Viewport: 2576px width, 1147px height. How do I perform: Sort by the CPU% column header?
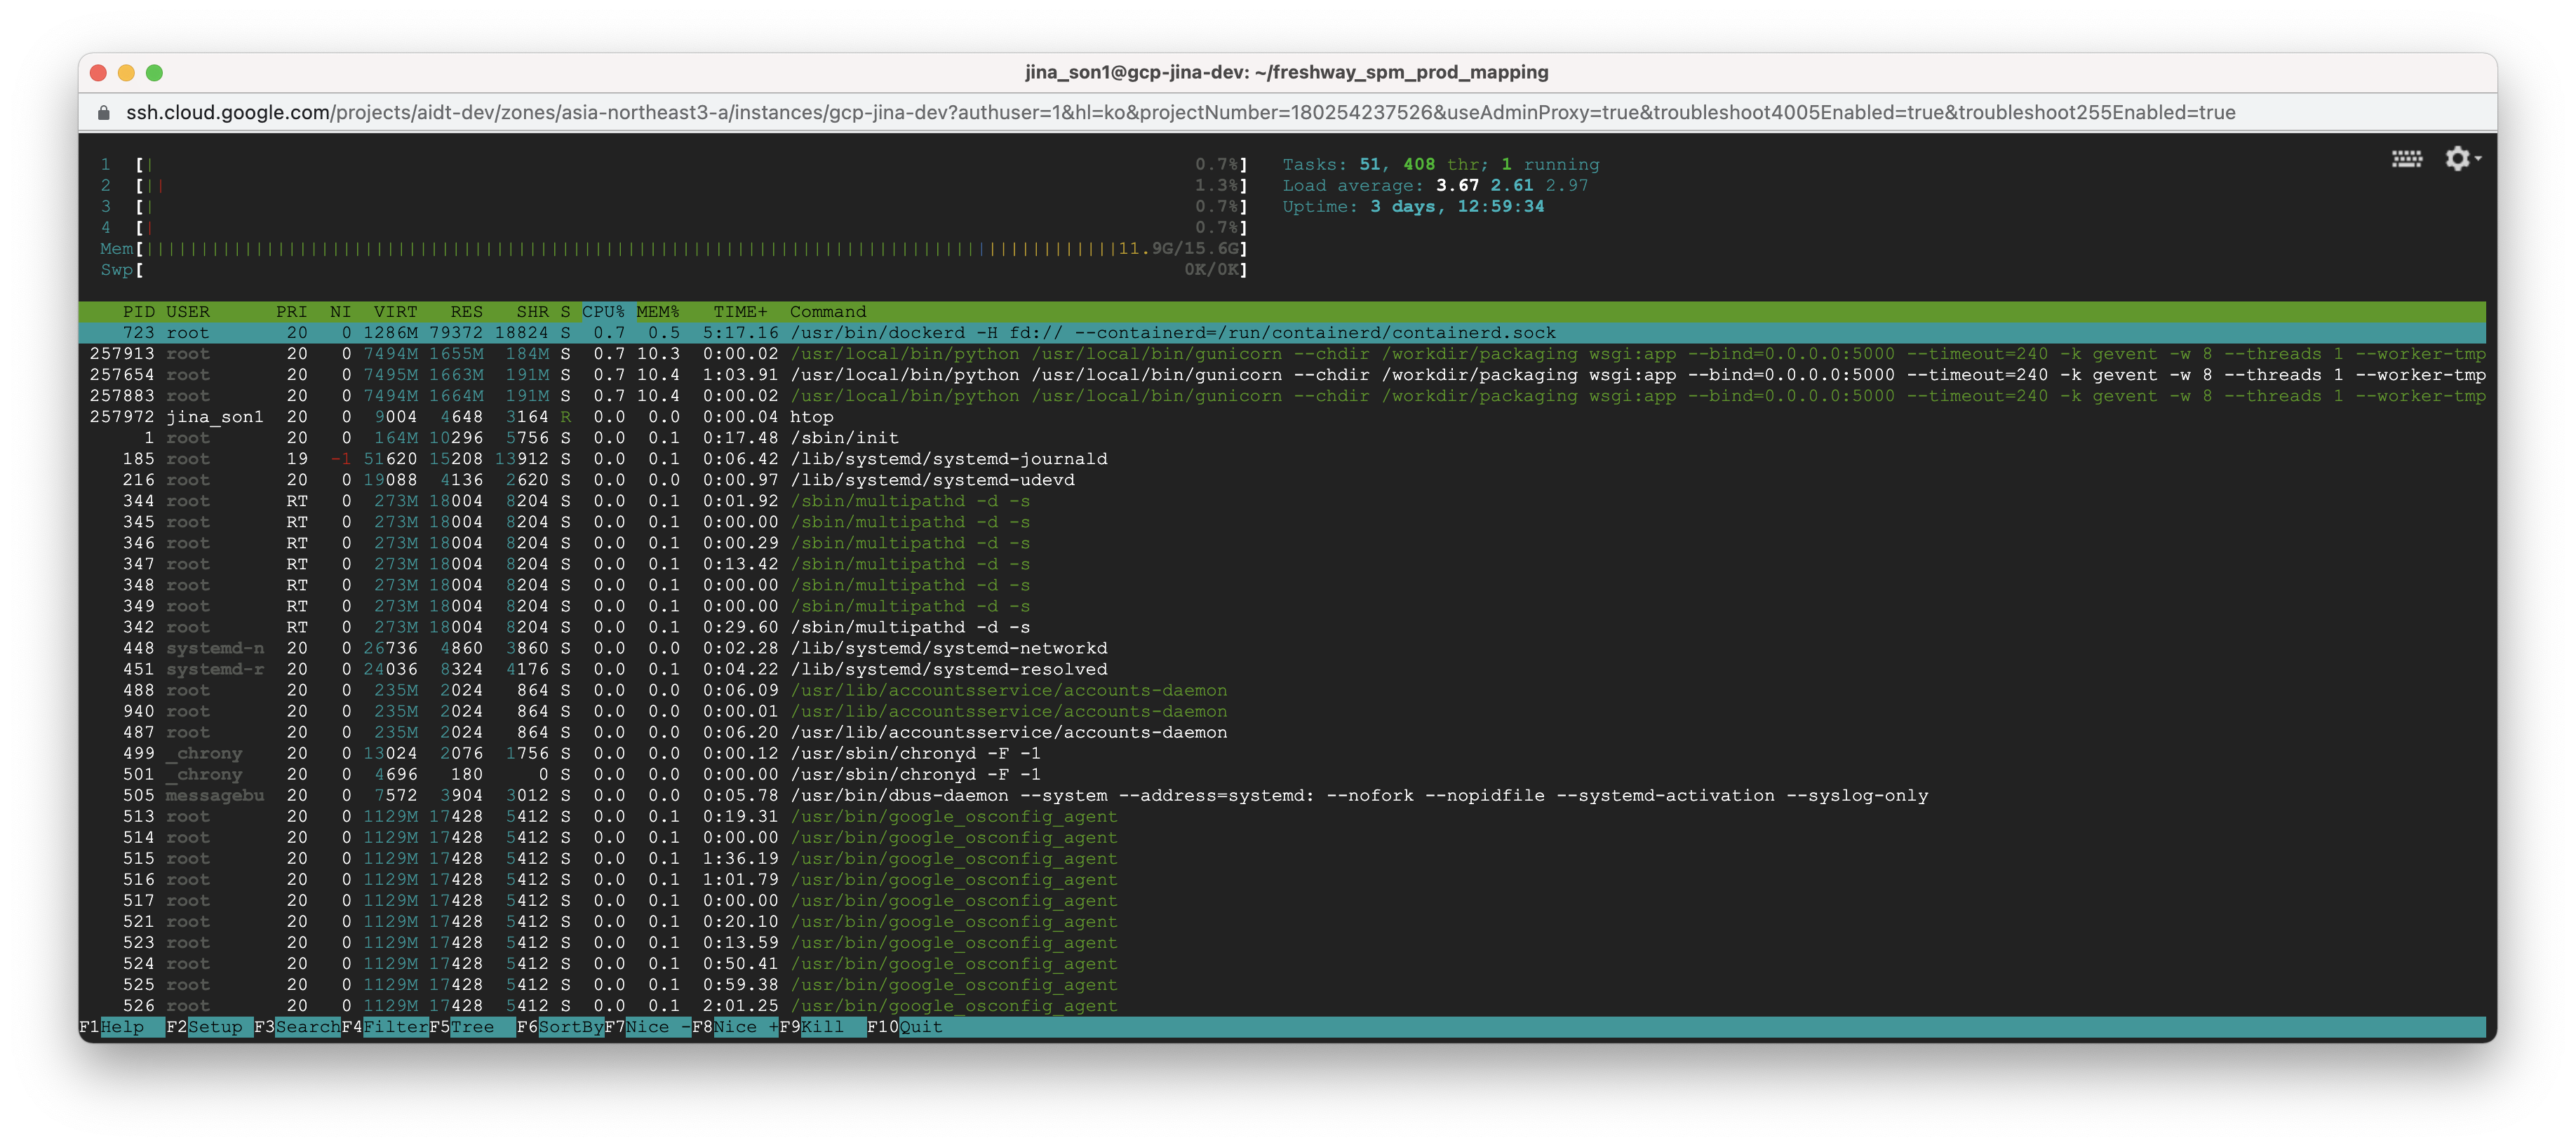pyautogui.click(x=603, y=312)
